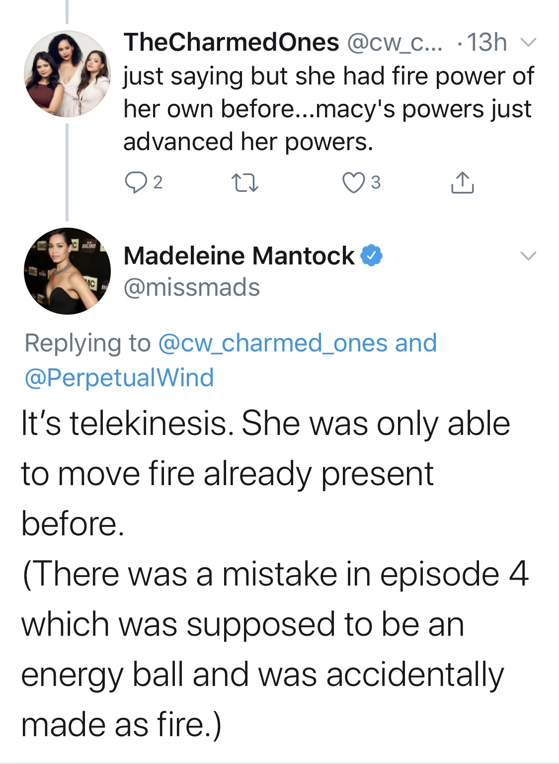Share the tweet via the share icon
Screen dimensions: 559x764
click(x=462, y=182)
